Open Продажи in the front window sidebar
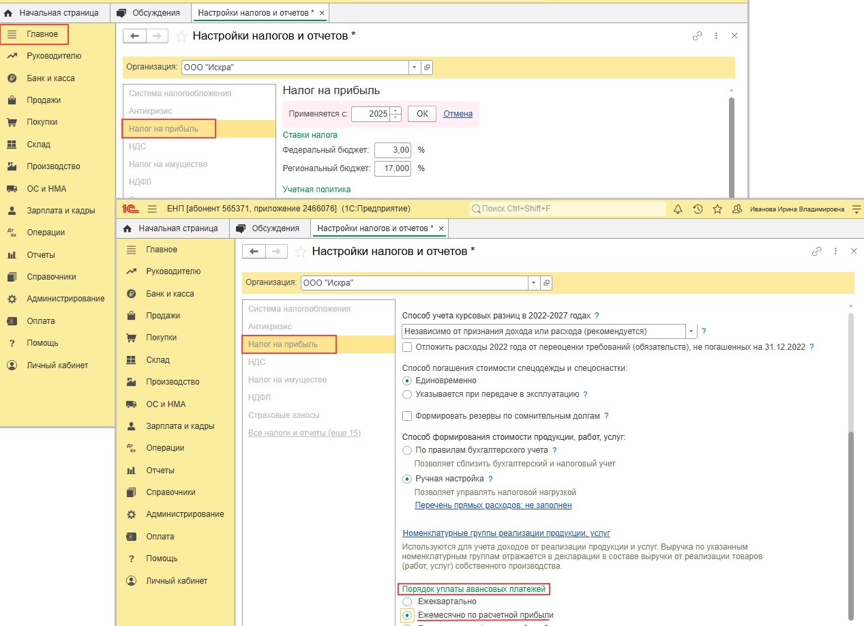The image size is (864, 626). [163, 316]
